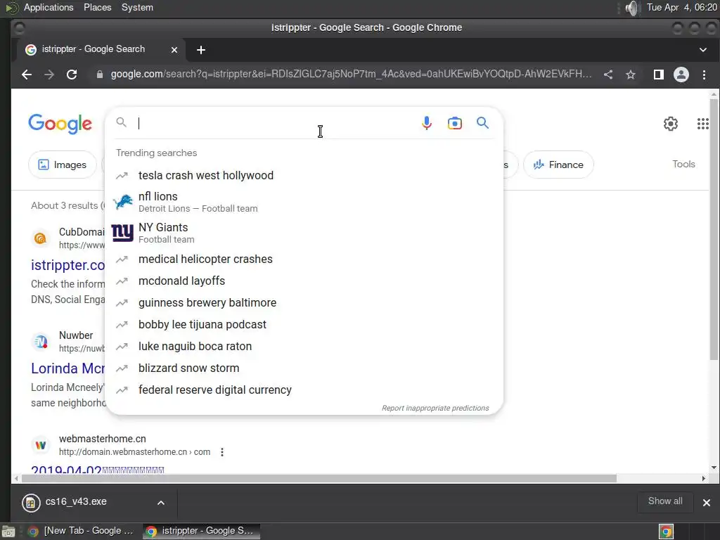
Task: Click the browser forward arrow
Action: [x=49, y=75]
